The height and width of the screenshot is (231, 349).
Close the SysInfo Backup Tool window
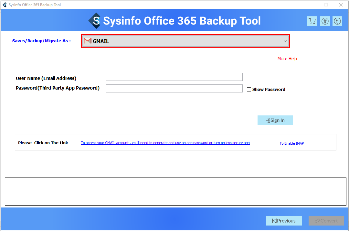coord(341,5)
